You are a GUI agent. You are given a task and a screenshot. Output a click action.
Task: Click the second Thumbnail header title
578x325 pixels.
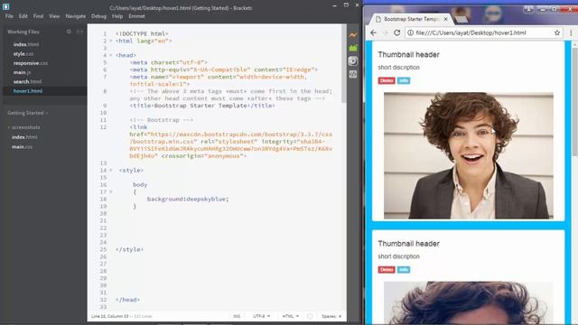pyautogui.click(x=408, y=244)
